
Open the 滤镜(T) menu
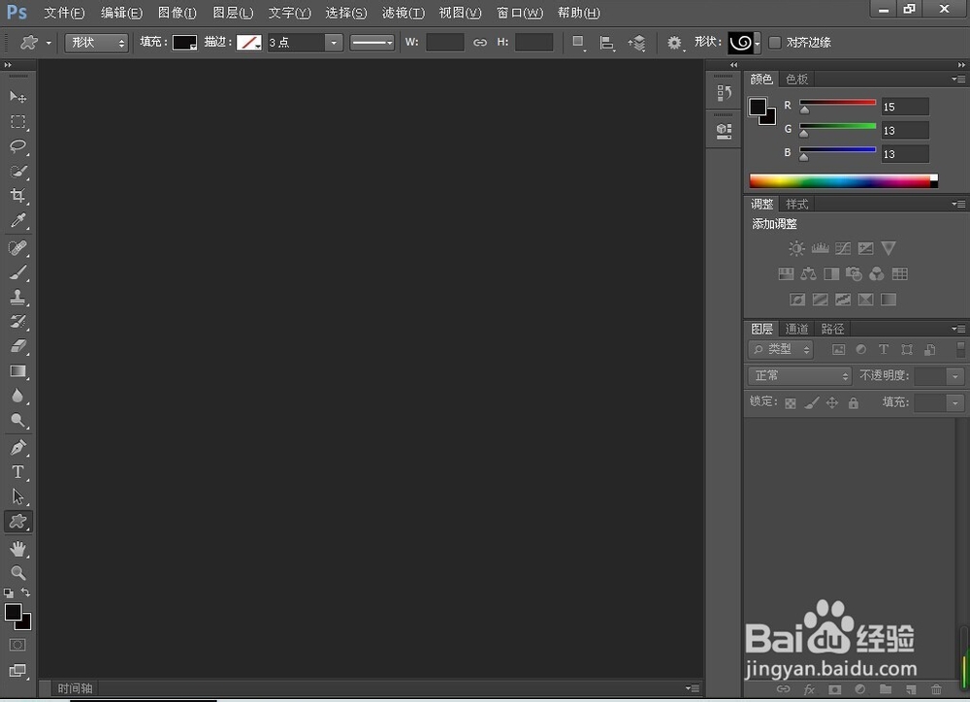click(x=404, y=13)
